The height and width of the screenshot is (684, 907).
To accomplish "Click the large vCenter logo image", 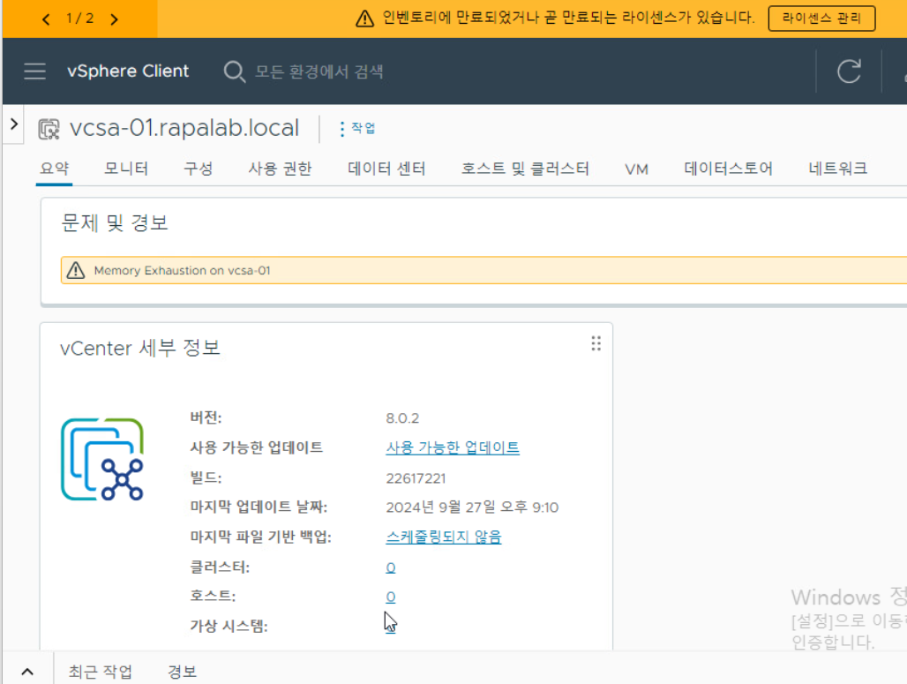I will [102, 460].
